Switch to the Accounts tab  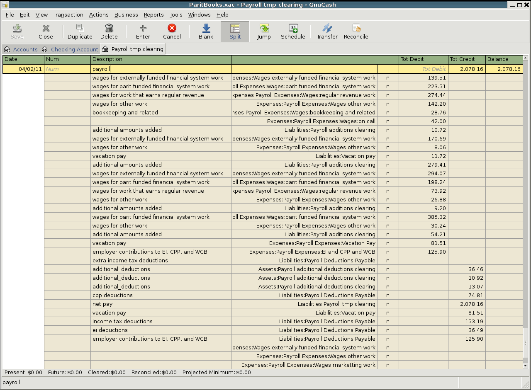(x=25, y=49)
